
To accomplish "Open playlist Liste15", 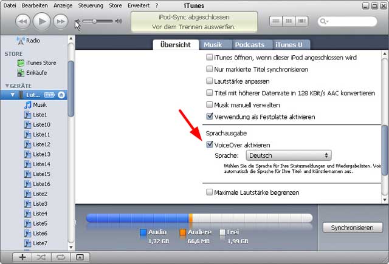I will click(x=37, y=174).
